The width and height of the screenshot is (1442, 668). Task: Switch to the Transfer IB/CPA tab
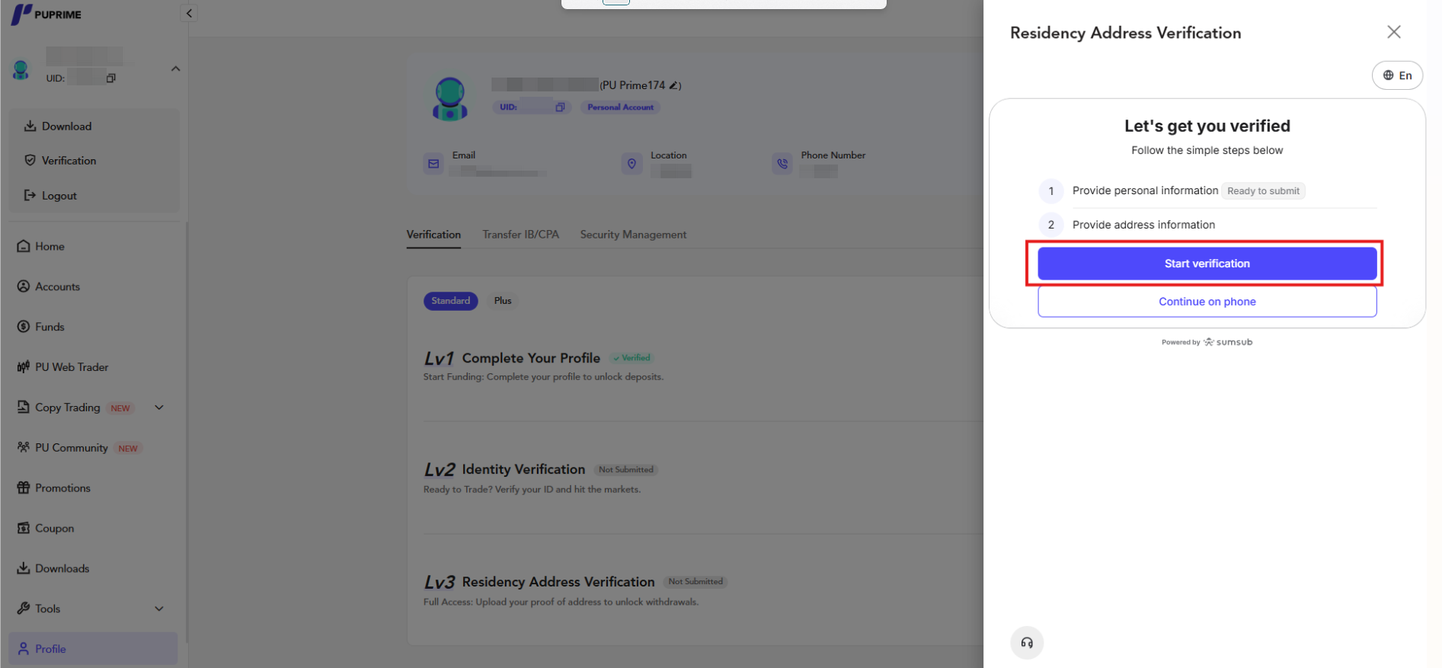[520, 235]
